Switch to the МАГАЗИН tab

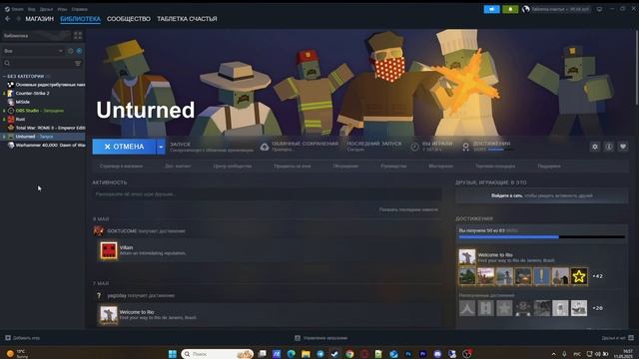tap(40, 19)
